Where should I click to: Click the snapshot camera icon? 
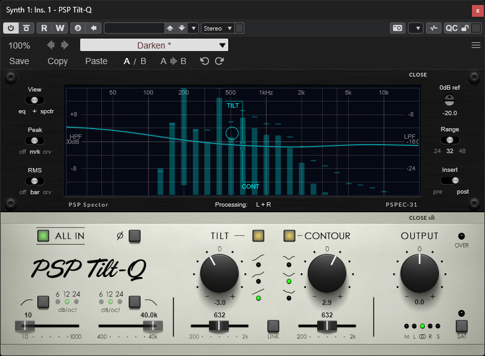tap(397, 28)
